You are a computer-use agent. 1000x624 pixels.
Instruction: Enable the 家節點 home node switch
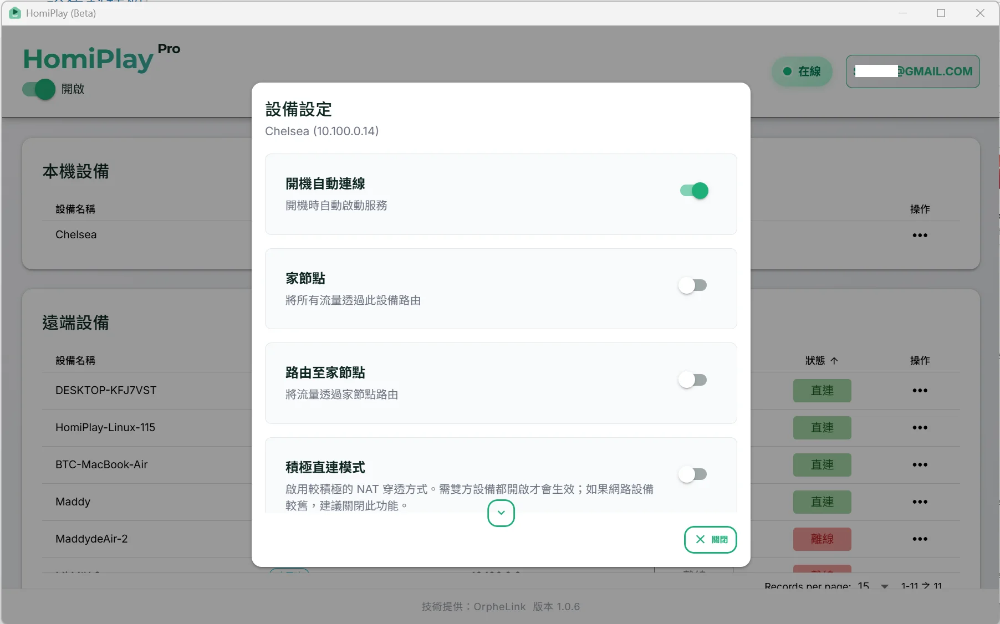693,285
